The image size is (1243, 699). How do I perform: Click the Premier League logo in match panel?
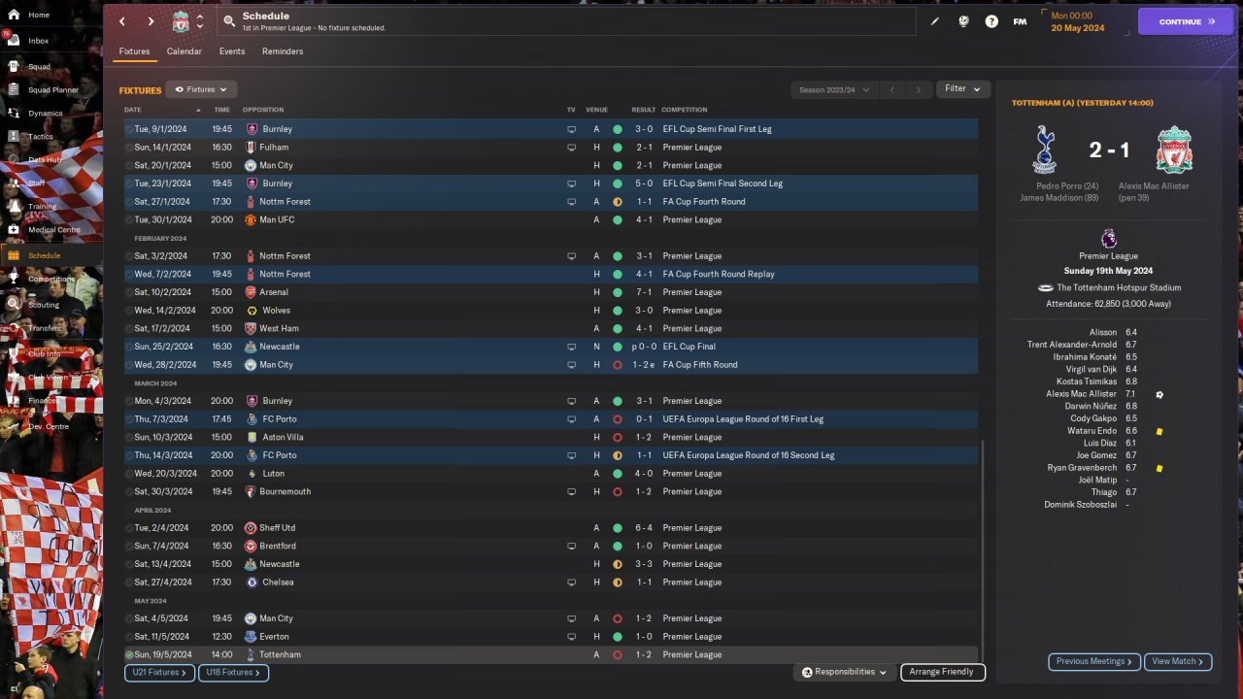(1108, 239)
